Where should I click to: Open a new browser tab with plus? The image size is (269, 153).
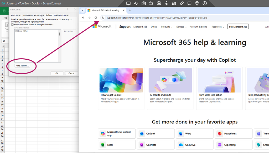[x=130, y=10]
